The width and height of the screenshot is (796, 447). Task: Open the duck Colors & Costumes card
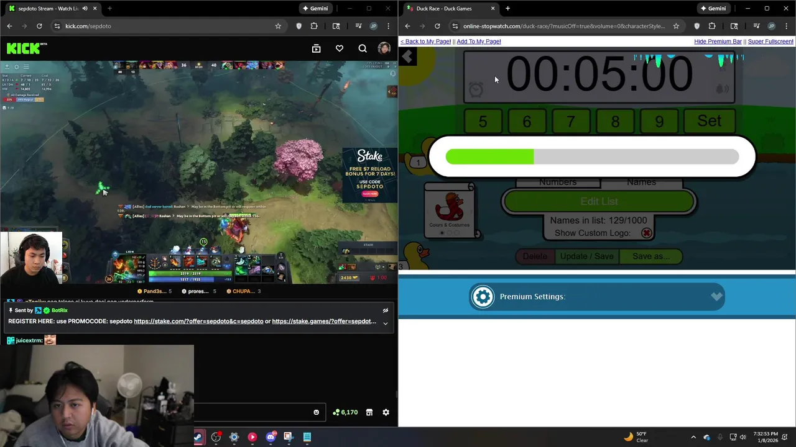pyautogui.click(x=450, y=210)
